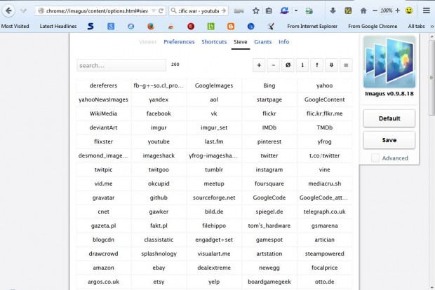This screenshot has width=435, height=290.
Task: Switch to the Shortcuts tab
Action: click(214, 42)
